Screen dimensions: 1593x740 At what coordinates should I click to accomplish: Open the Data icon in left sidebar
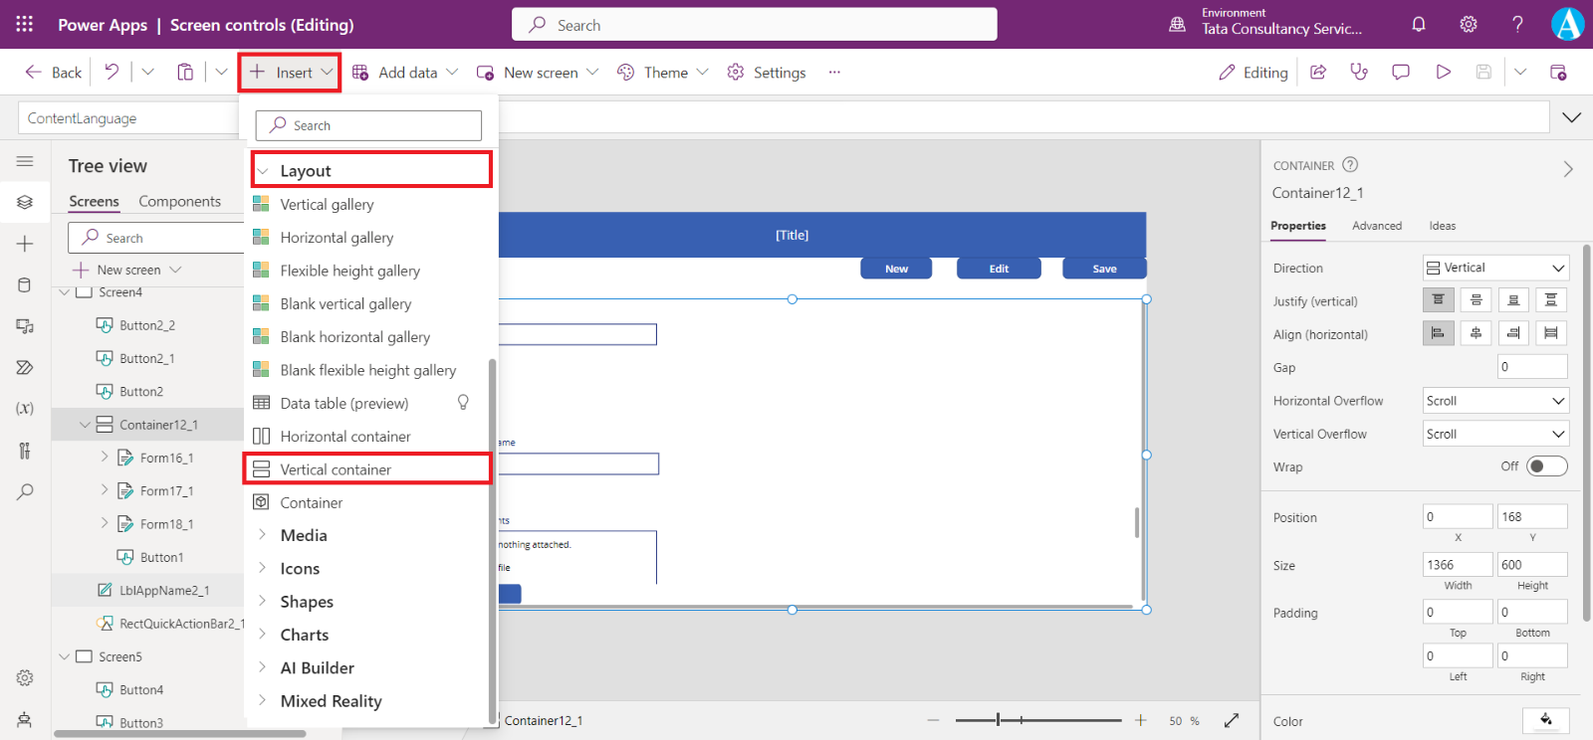click(25, 285)
